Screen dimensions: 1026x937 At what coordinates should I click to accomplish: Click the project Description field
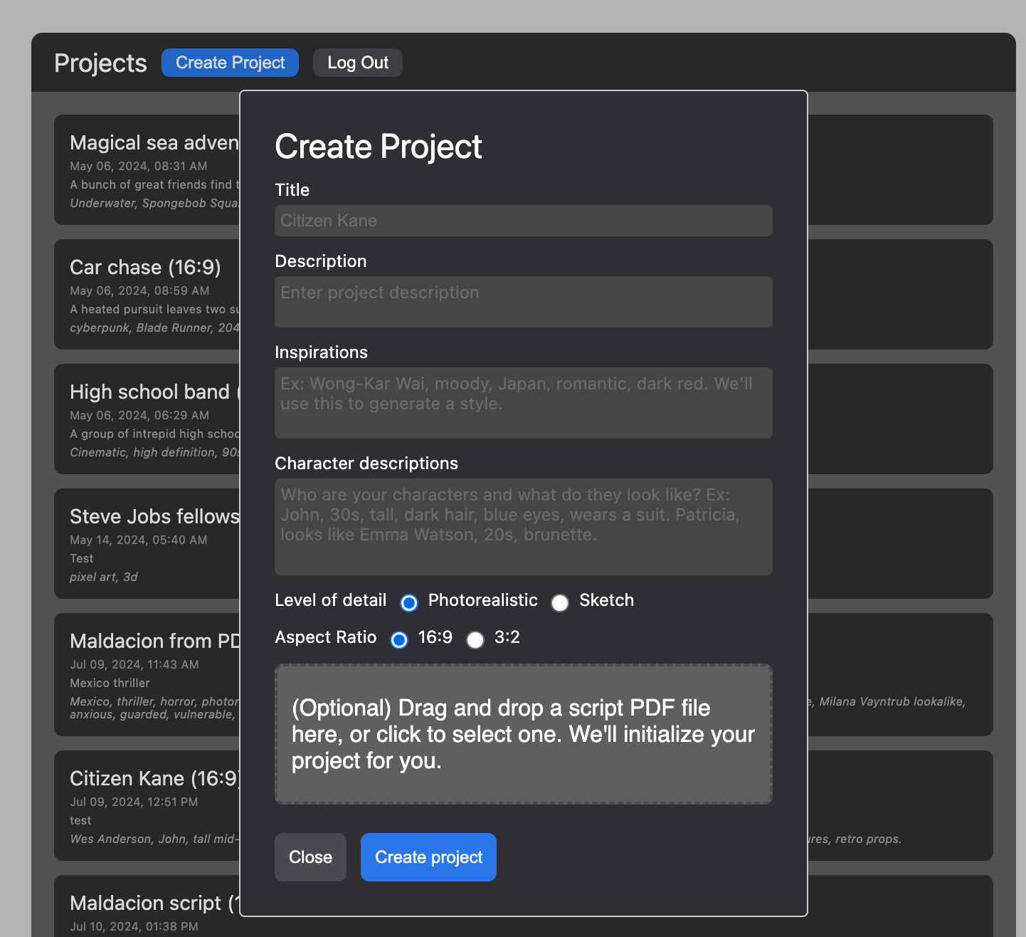pos(523,302)
